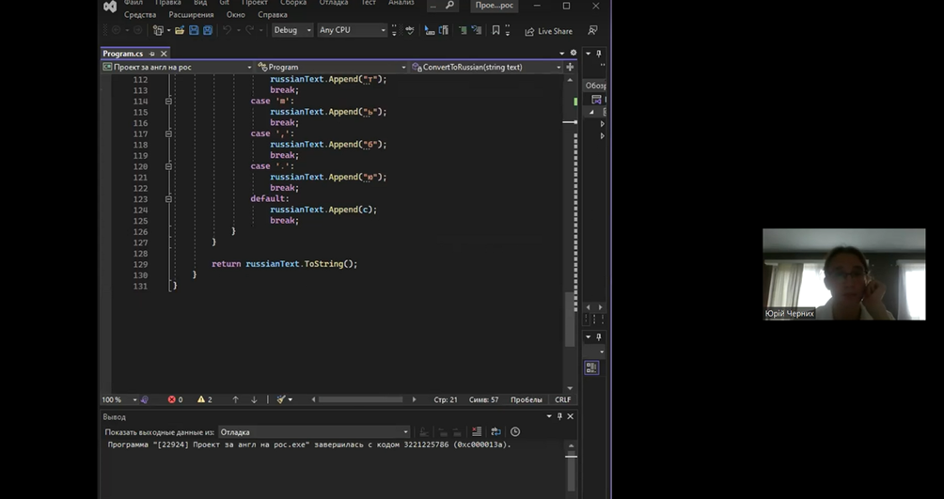
Task: Click the error count indicator showing 0
Action: pyautogui.click(x=175, y=399)
